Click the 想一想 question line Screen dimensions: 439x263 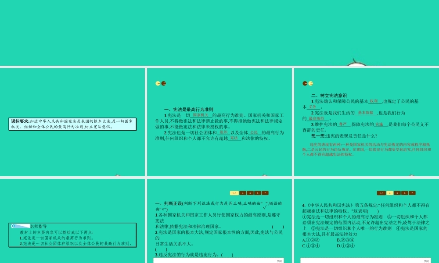[x=344, y=136]
